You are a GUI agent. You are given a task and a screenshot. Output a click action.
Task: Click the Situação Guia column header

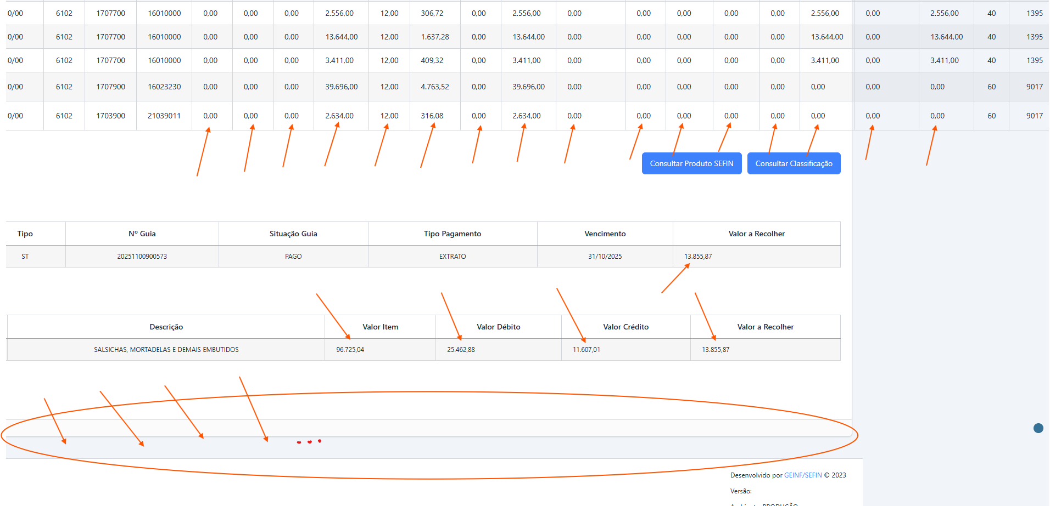pyautogui.click(x=293, y=234)
